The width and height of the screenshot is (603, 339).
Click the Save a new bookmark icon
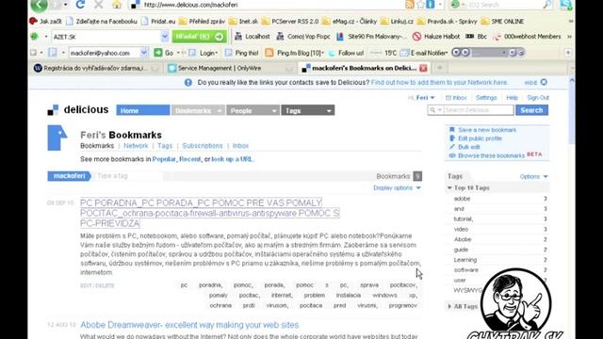[452, 130]
